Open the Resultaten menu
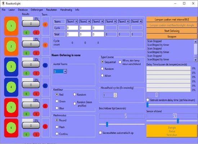The height and width of the screenshot is (144, 198). click(51, 10)
